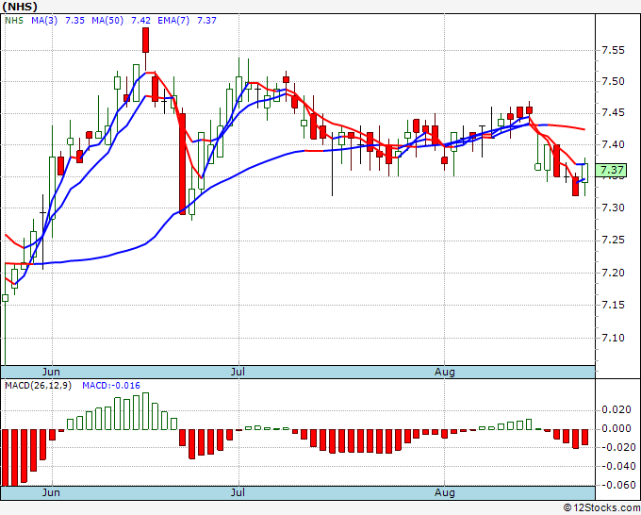Click the 7.25 price axis label
Screen dimensions: 641x515
(x=614, y=241)
